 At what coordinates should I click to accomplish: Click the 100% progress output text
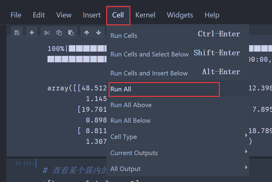56,49
